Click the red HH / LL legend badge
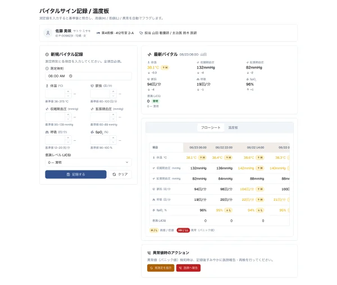Viewport: 337px width, 285px height. (183, 230)
